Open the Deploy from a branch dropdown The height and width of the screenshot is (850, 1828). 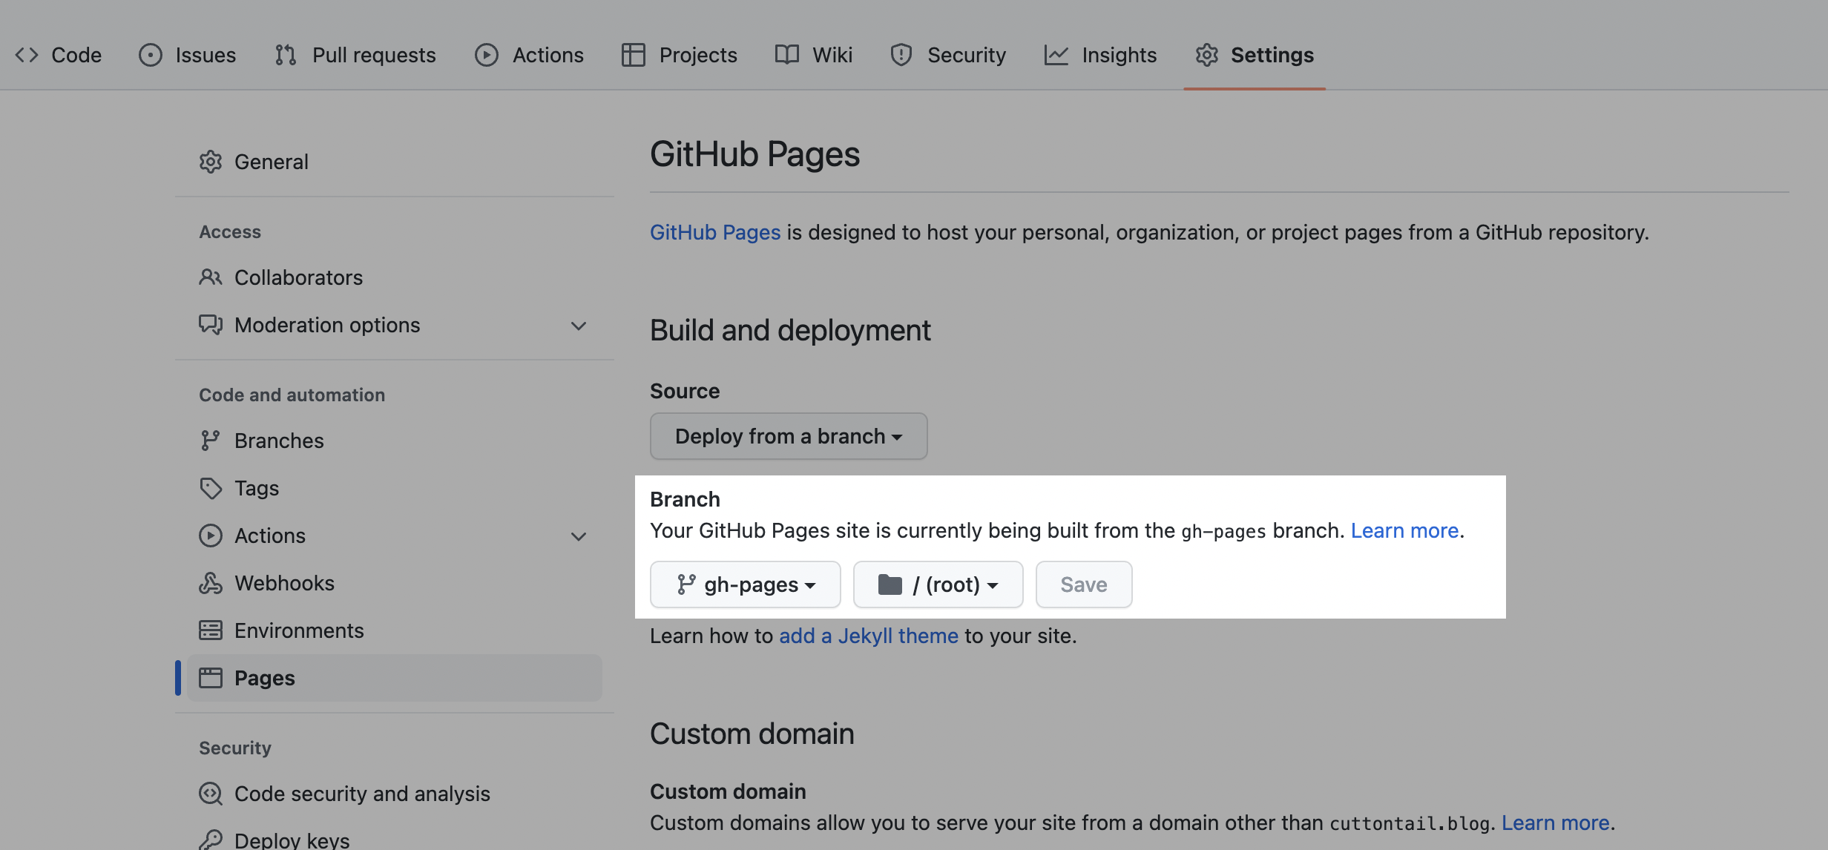[x=788, y=437]
